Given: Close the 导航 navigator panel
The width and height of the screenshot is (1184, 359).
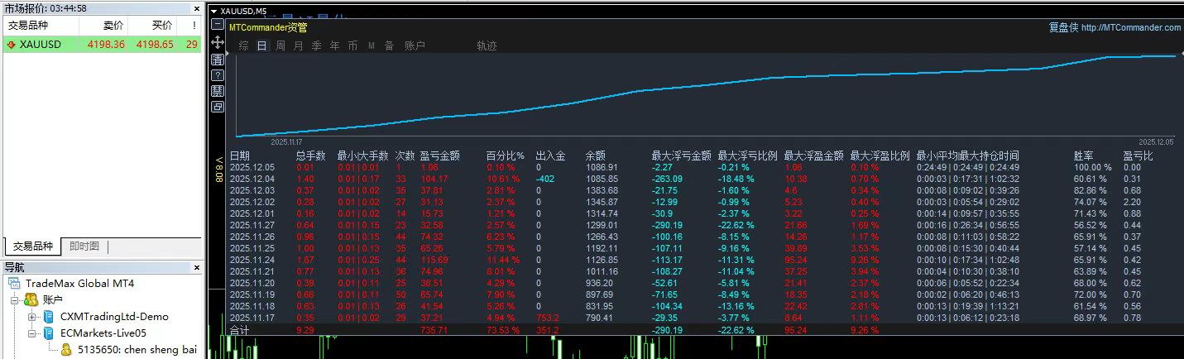Looking at the screenshot, I should coord(196,267).
